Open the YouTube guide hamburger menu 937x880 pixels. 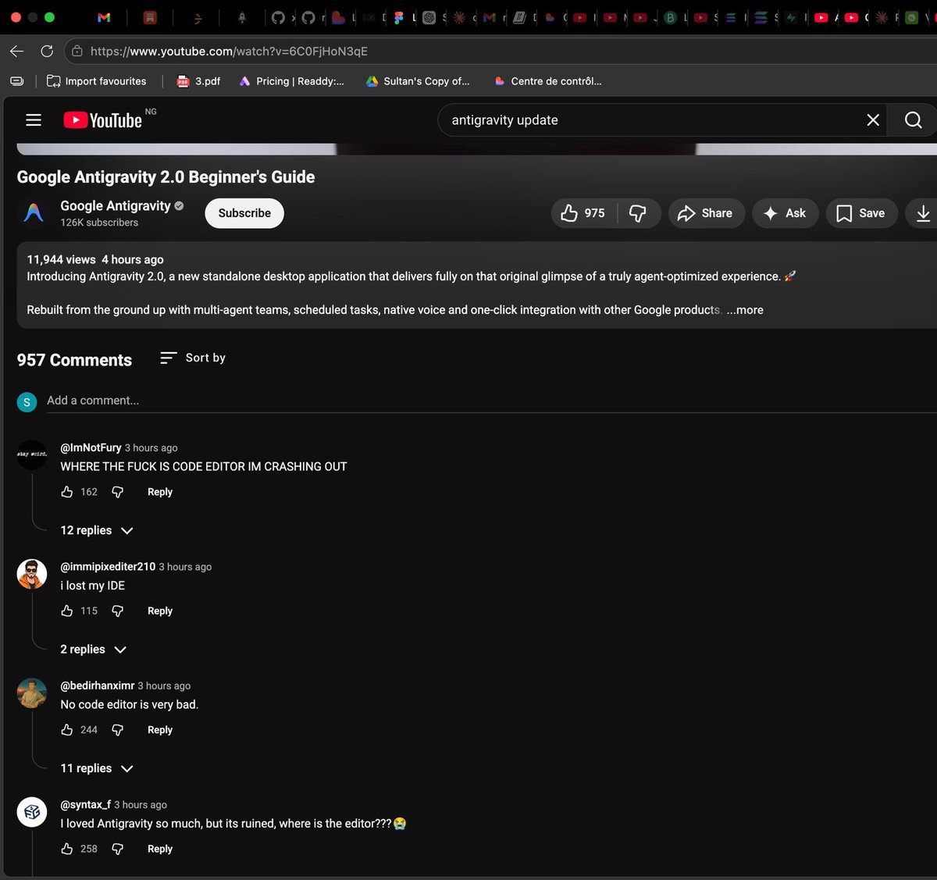click(x=34, y=119)
